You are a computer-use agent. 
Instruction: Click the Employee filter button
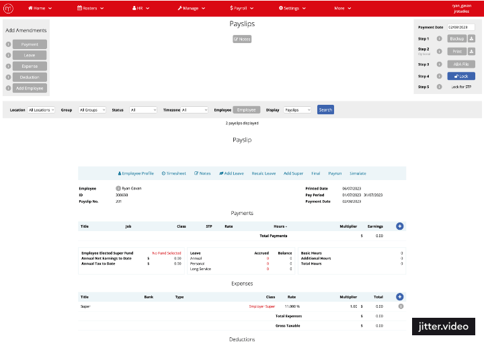(x=246, y=110)
